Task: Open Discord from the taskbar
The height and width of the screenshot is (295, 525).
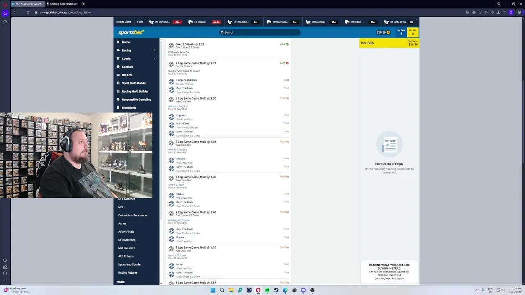Action: 303,290
